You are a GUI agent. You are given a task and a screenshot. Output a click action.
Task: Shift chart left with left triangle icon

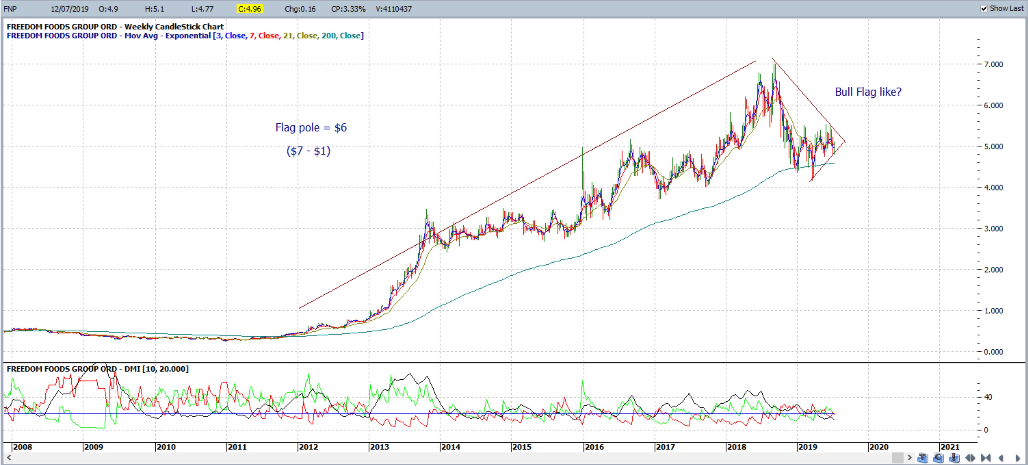point(1001,458)
